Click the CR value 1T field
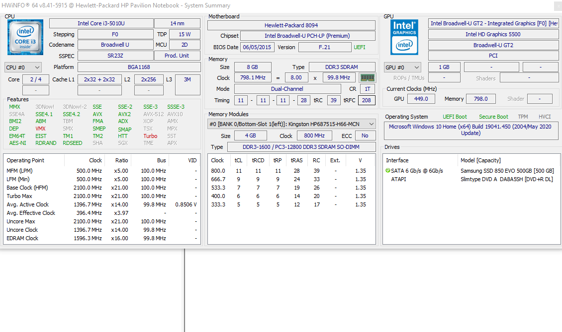Screen dimensions: 562x332 [368, 89]
